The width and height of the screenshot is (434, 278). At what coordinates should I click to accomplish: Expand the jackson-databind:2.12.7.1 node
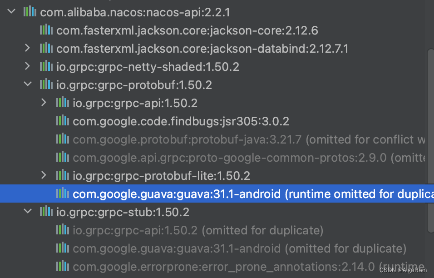point(27,48)
